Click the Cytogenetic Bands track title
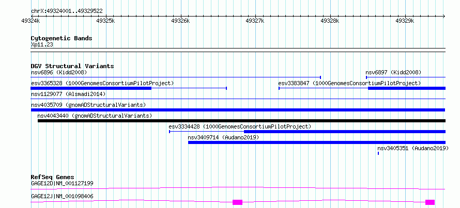 [x=62, y=38]
